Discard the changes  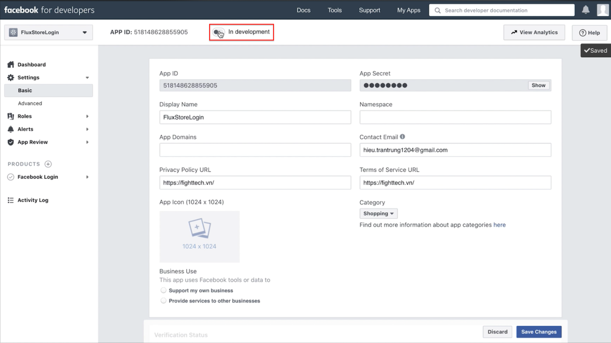(497, 332)
